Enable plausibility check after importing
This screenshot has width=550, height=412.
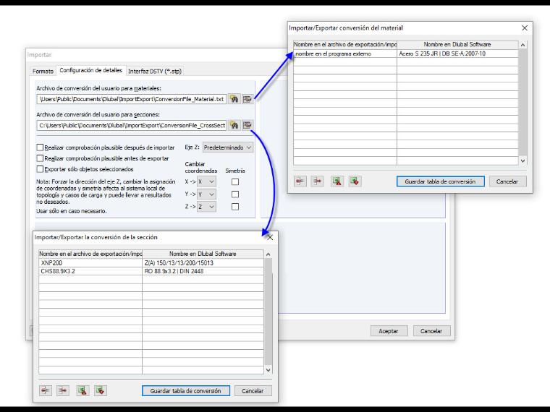click(x=40, y=147)
